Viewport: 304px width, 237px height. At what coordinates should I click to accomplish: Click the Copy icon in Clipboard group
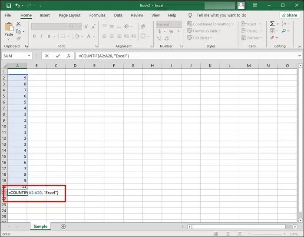point(18,31)
